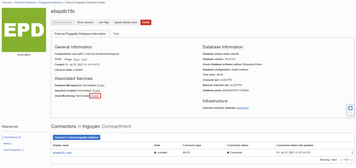356x168 pixels.
Task: Go to the next connectors page arrow
Action: pyautogui.click(x=352, y=160)
